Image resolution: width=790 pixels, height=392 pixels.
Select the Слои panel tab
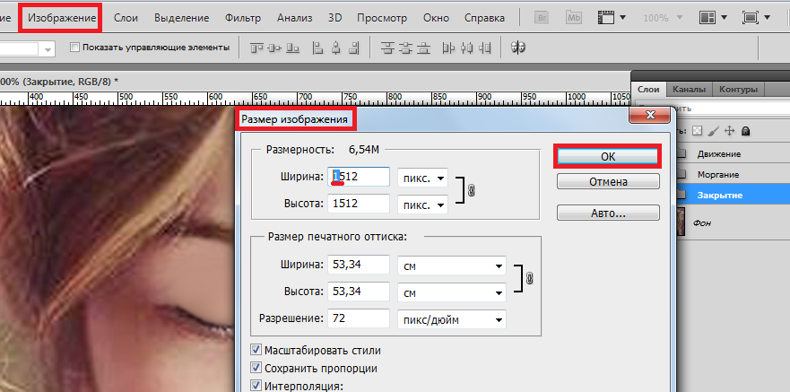click(x=648, y=89)
